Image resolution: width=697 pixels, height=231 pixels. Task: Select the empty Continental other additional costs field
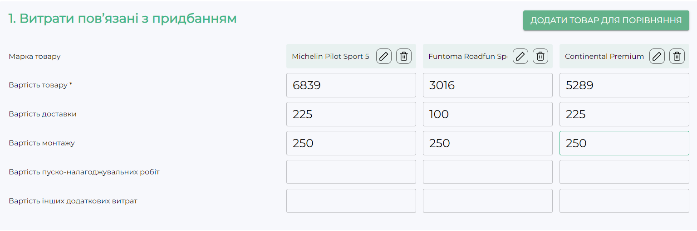[x=624, y=201]
